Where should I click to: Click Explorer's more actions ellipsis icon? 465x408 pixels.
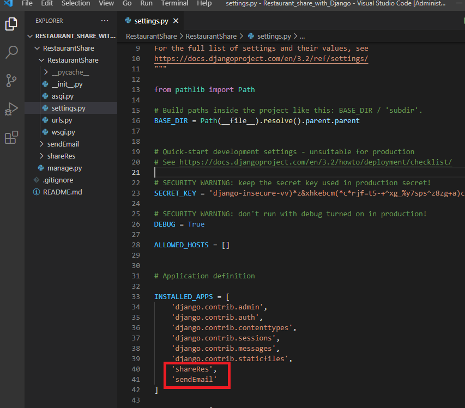(x=104, y=21)
